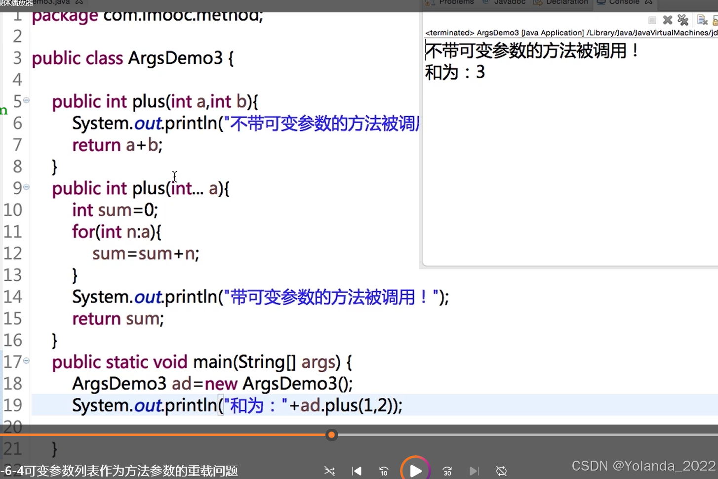
Task: Click the unplayed part of the progress bar
Action: click(x=527, y=435)
